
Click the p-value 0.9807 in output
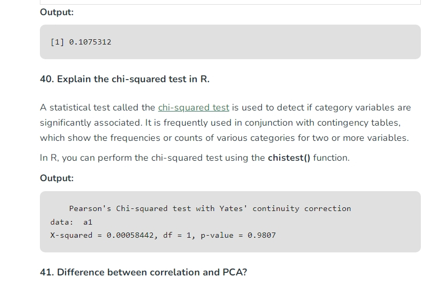[261, 235]
